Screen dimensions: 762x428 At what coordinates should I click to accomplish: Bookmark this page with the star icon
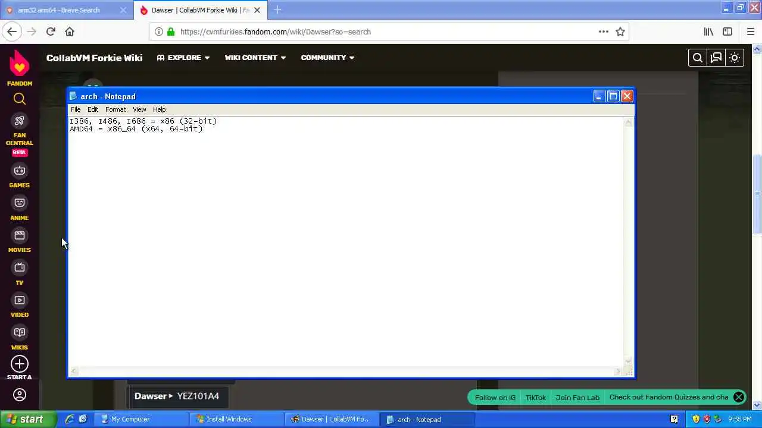tap(620, 32)
